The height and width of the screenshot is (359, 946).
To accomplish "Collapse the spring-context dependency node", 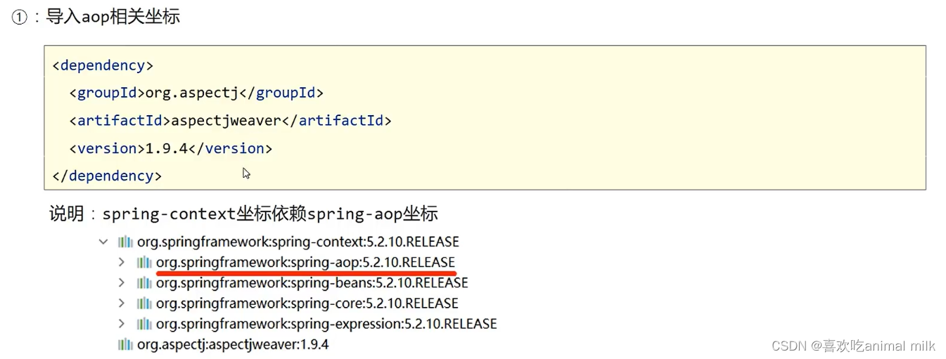I will click(x=103, y=242).
